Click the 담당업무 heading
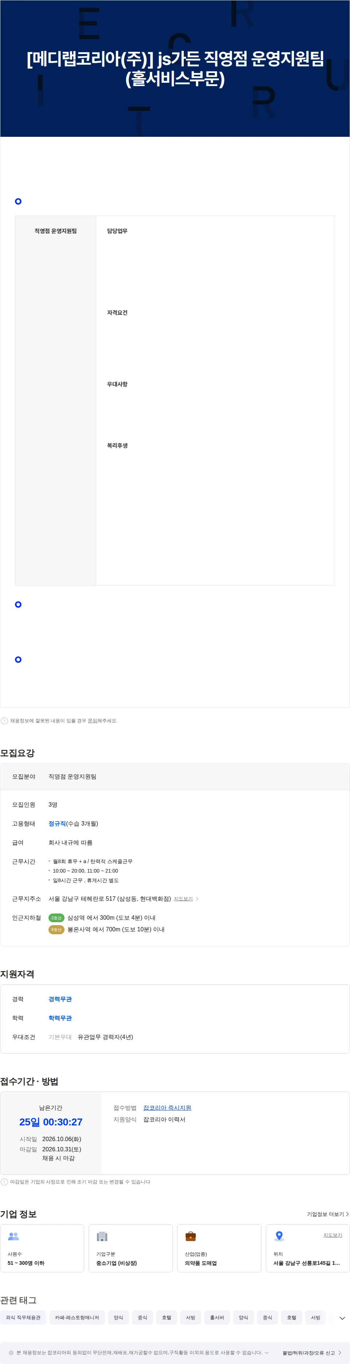Screen dimensions: 350x1364 coord(117,231)
